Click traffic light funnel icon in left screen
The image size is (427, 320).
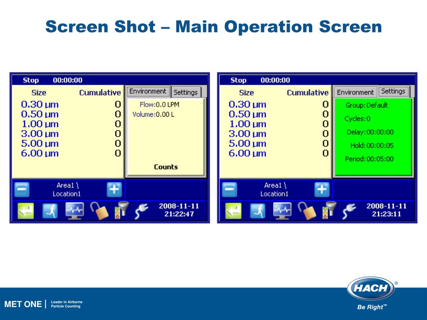pos(121,210)
